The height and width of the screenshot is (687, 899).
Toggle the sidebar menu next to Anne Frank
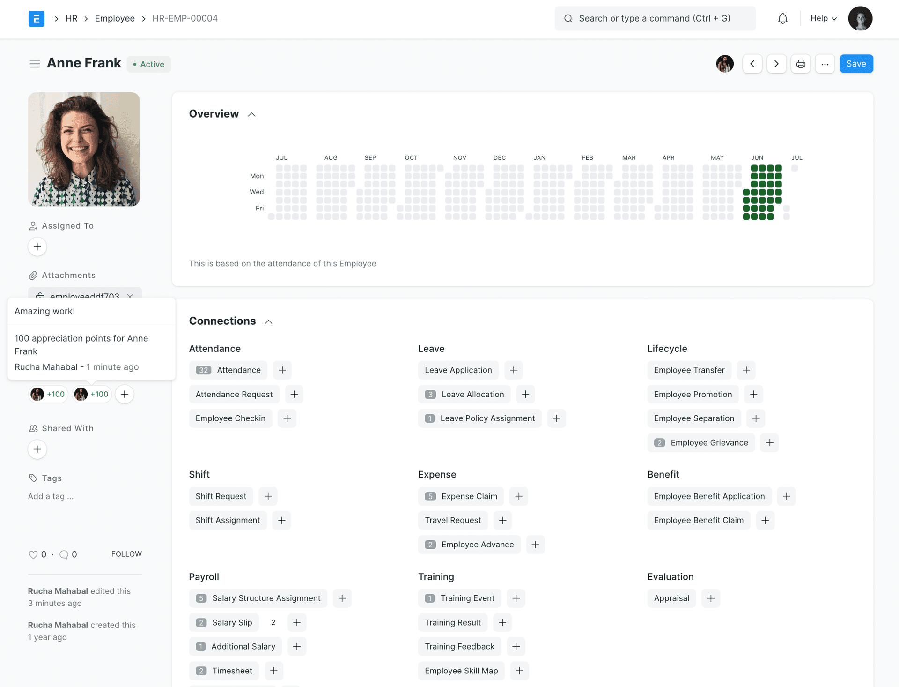coord(34,63)
